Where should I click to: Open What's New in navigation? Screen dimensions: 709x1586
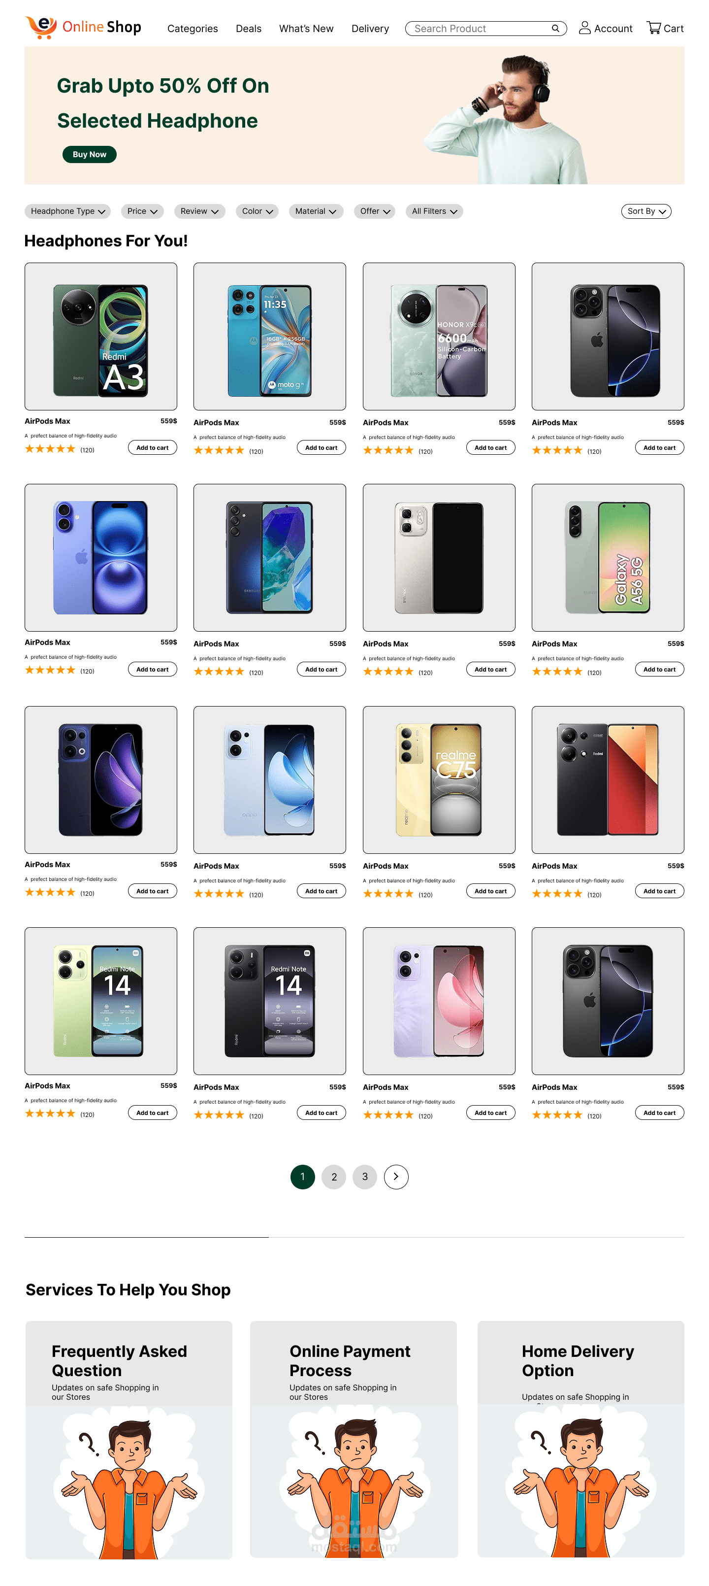point(306,28)
